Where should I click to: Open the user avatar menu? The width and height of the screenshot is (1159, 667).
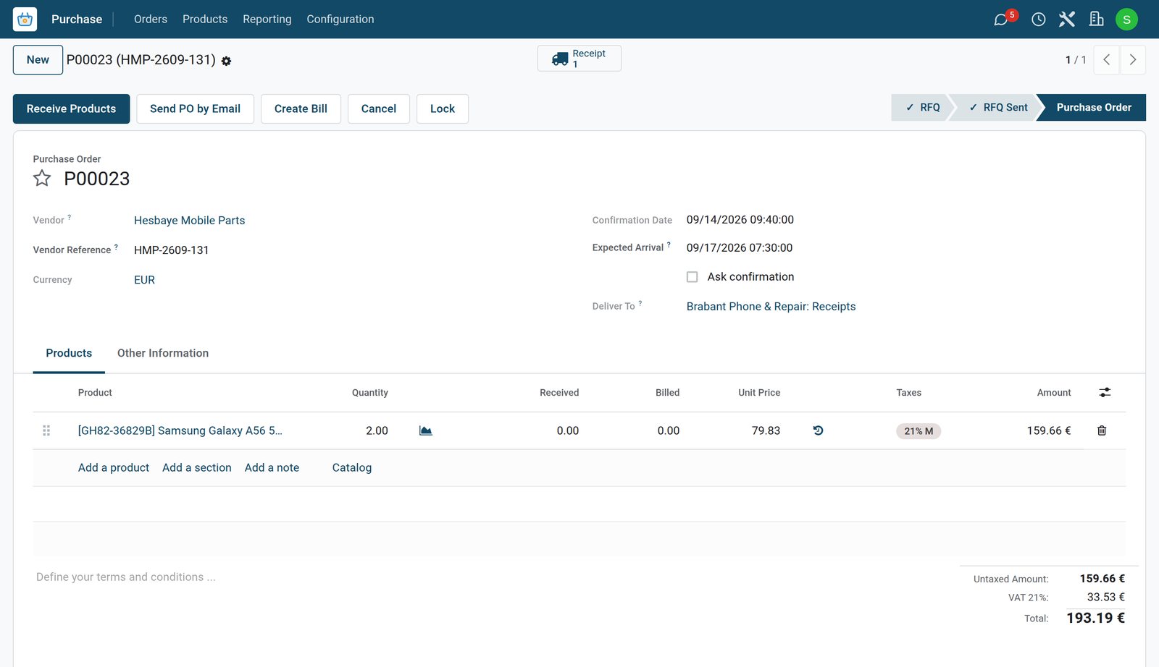(x=1126, y=20)
